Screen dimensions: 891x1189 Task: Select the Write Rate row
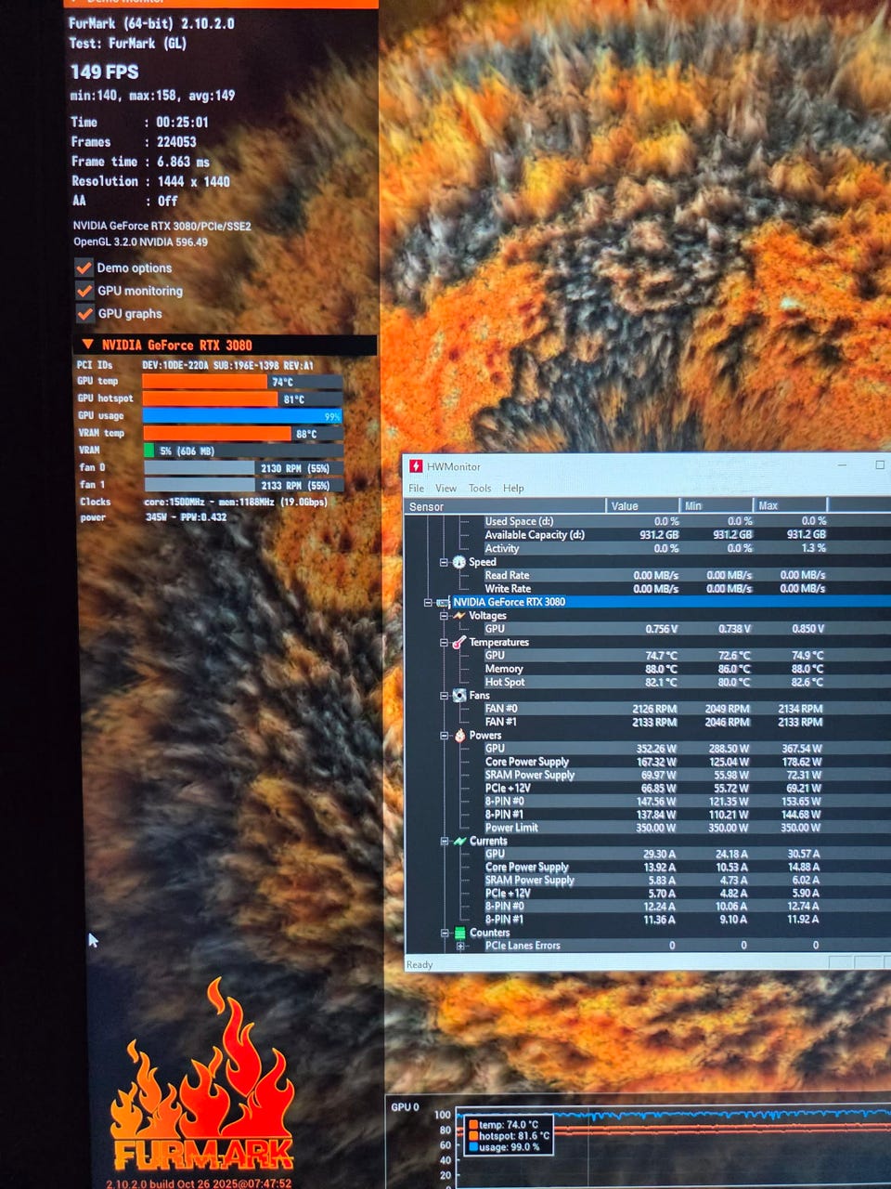pyautogui.click(x=647, y=588)
